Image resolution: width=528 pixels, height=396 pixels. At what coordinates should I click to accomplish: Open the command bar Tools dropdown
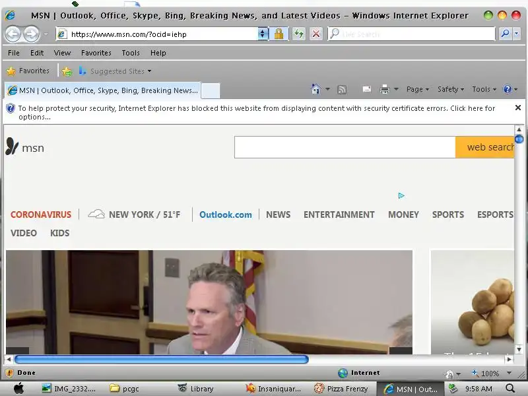point(484,89)
